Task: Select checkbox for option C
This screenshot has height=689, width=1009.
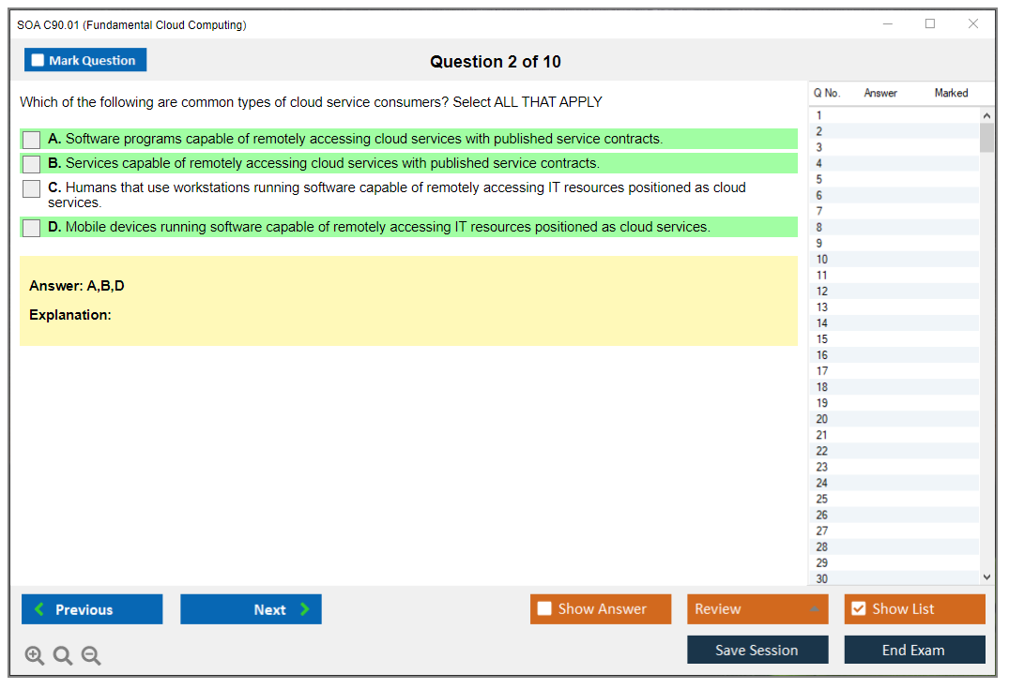Action: pos(32,188)
